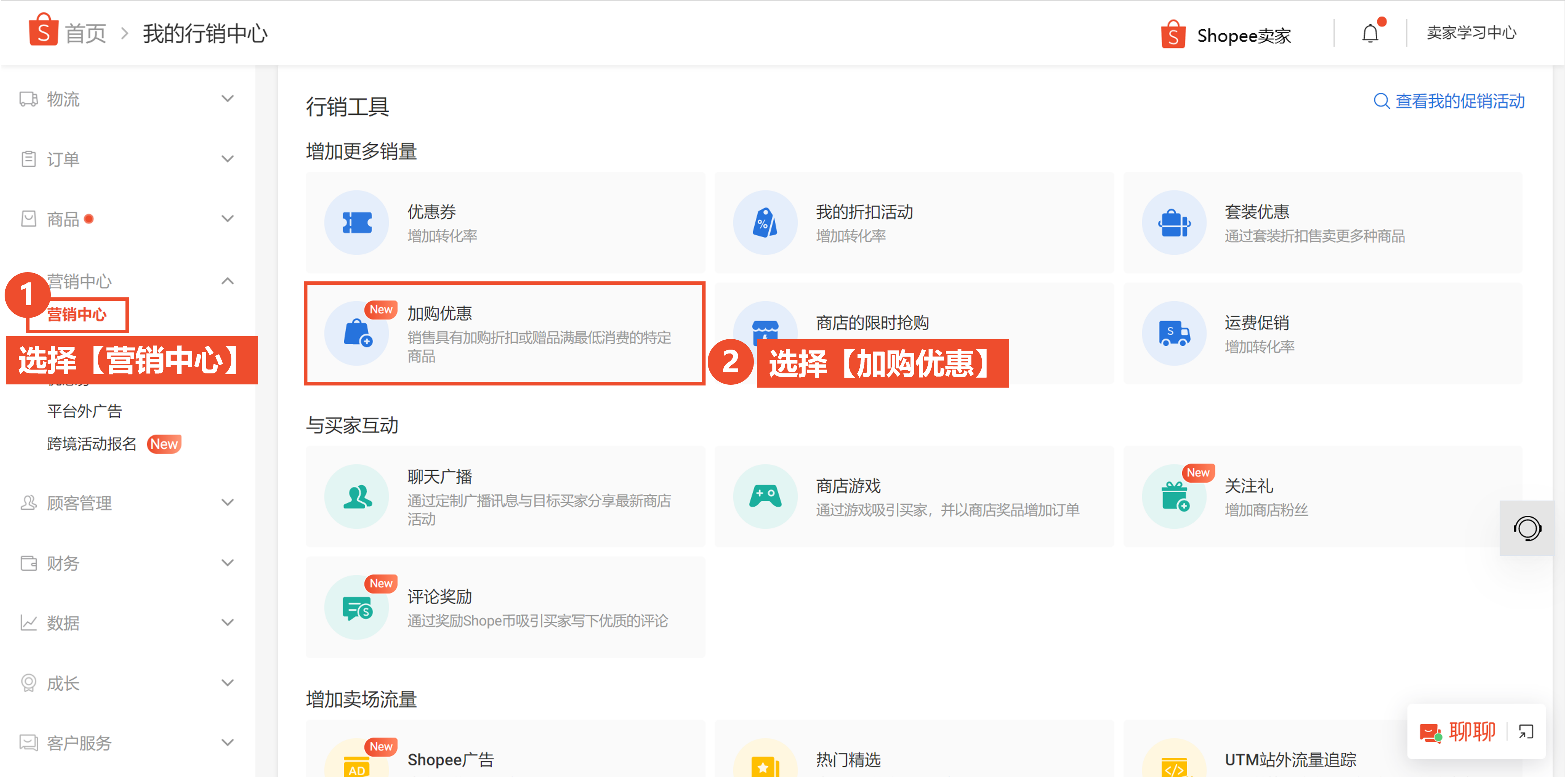Select 营销中心 submenu item in red
Image resolution: width=1565 pixels, height=777 pixels.
pos(76,314)
